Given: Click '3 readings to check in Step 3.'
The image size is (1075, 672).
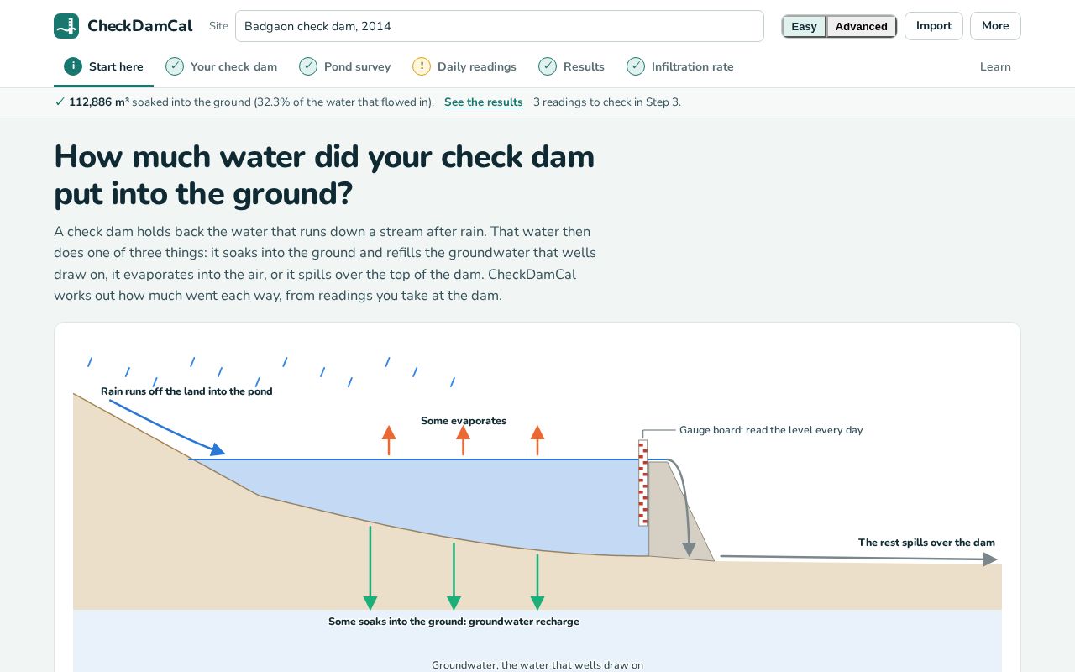Looking at the screenshot, I should [607, 102].
